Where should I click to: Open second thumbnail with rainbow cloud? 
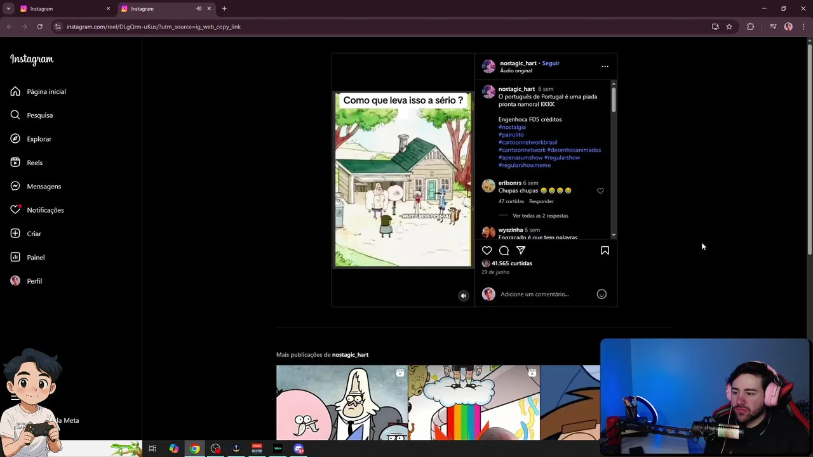tap(474, 402)
